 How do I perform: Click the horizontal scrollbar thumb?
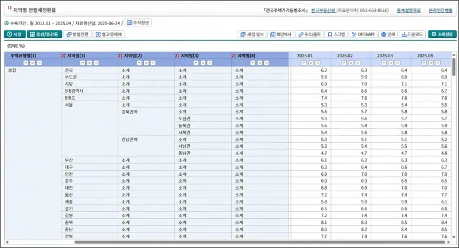click(260, 242)
